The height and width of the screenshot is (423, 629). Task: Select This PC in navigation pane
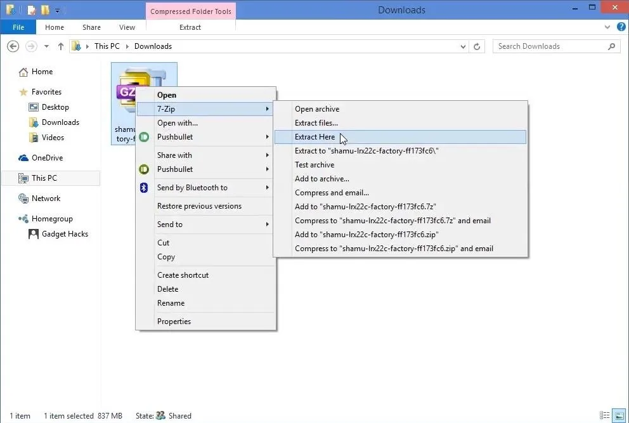pos(51,178)
